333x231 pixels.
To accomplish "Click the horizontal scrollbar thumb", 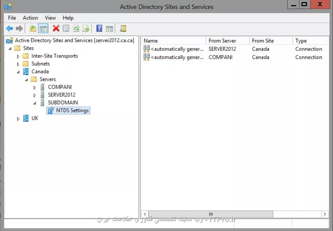I will [x=211, y=214].
